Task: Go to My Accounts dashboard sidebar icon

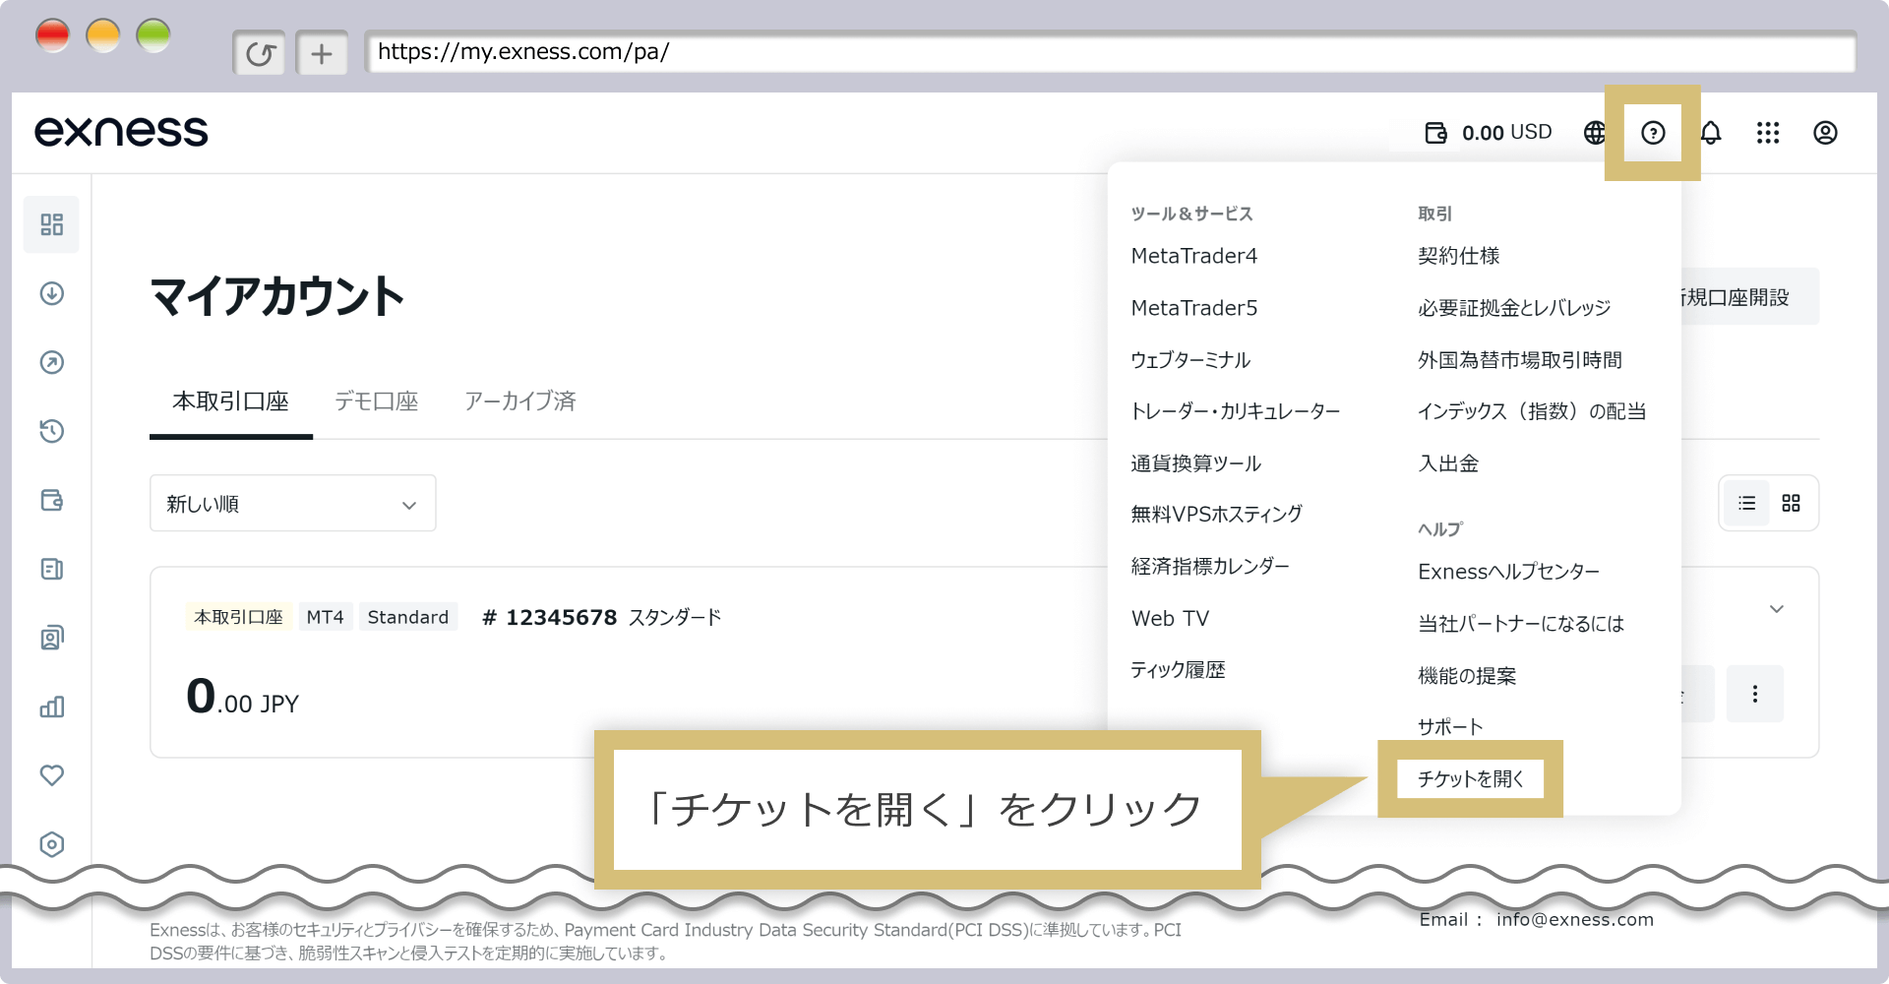Action: pos(52,224)
